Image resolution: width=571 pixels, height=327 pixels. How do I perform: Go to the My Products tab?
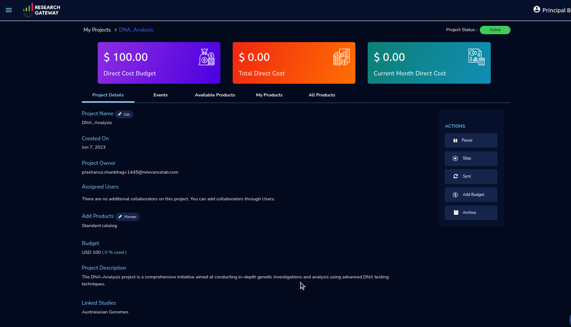tap(269, 95)
